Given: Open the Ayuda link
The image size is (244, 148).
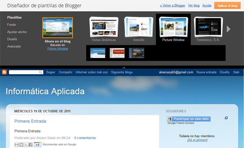Looking at the screenshot, I should tap(207, 5).
